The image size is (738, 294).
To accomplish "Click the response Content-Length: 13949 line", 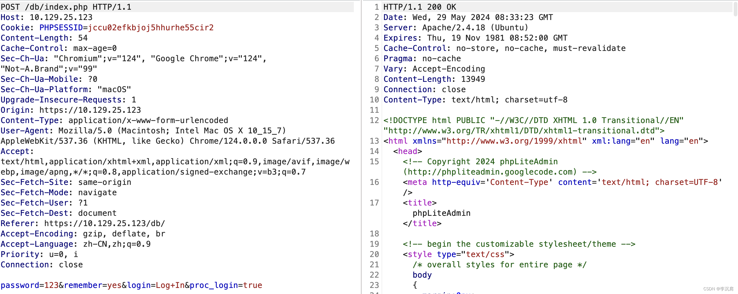I will point(434,79).
